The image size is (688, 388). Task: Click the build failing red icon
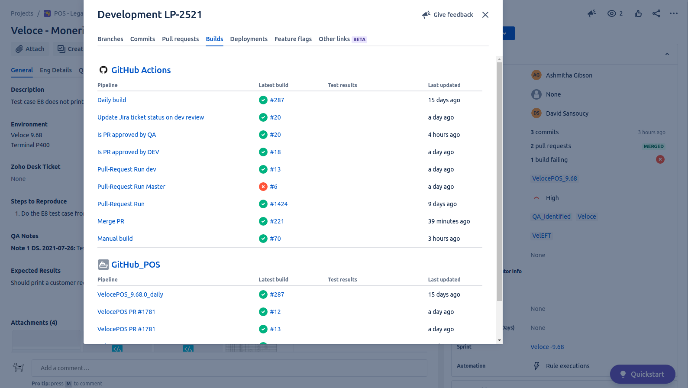coord(660,159)
